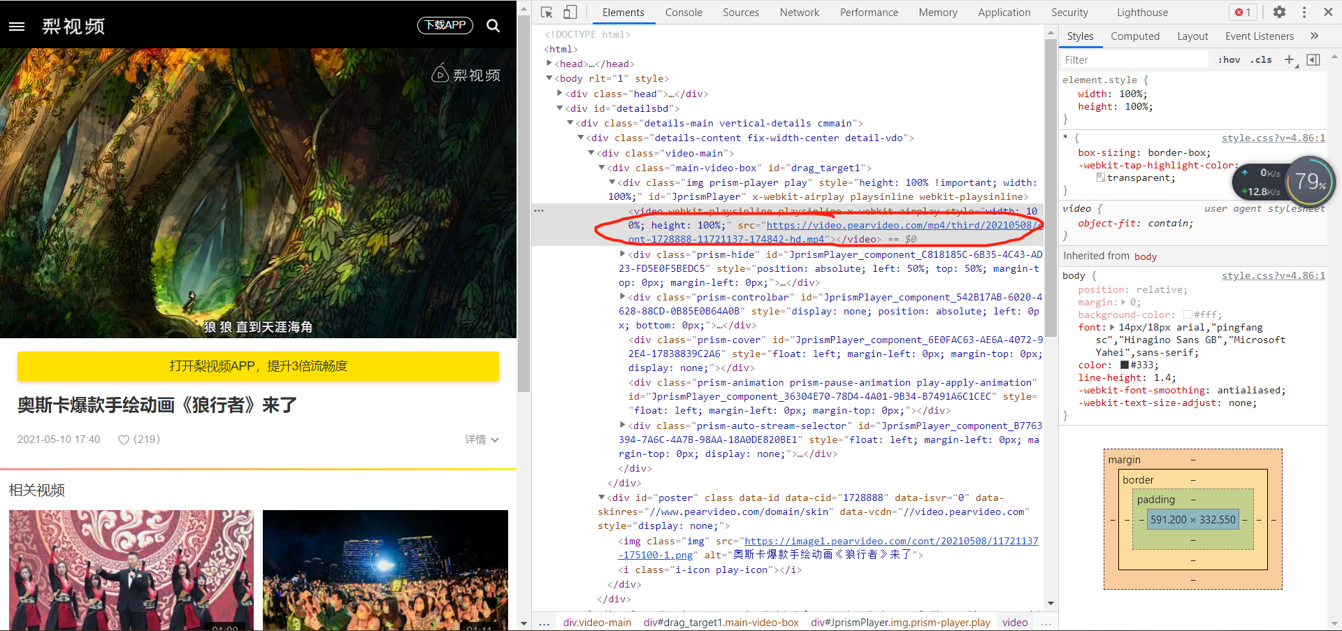Expand the prism-controlbar div node
The width and height of the screenshot is (1342, 631).
[623, 297]
